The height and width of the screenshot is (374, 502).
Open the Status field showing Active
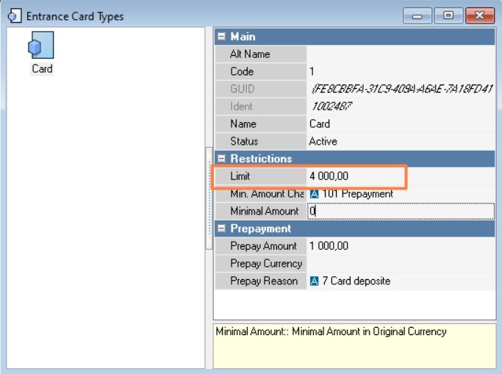point(401,141)
